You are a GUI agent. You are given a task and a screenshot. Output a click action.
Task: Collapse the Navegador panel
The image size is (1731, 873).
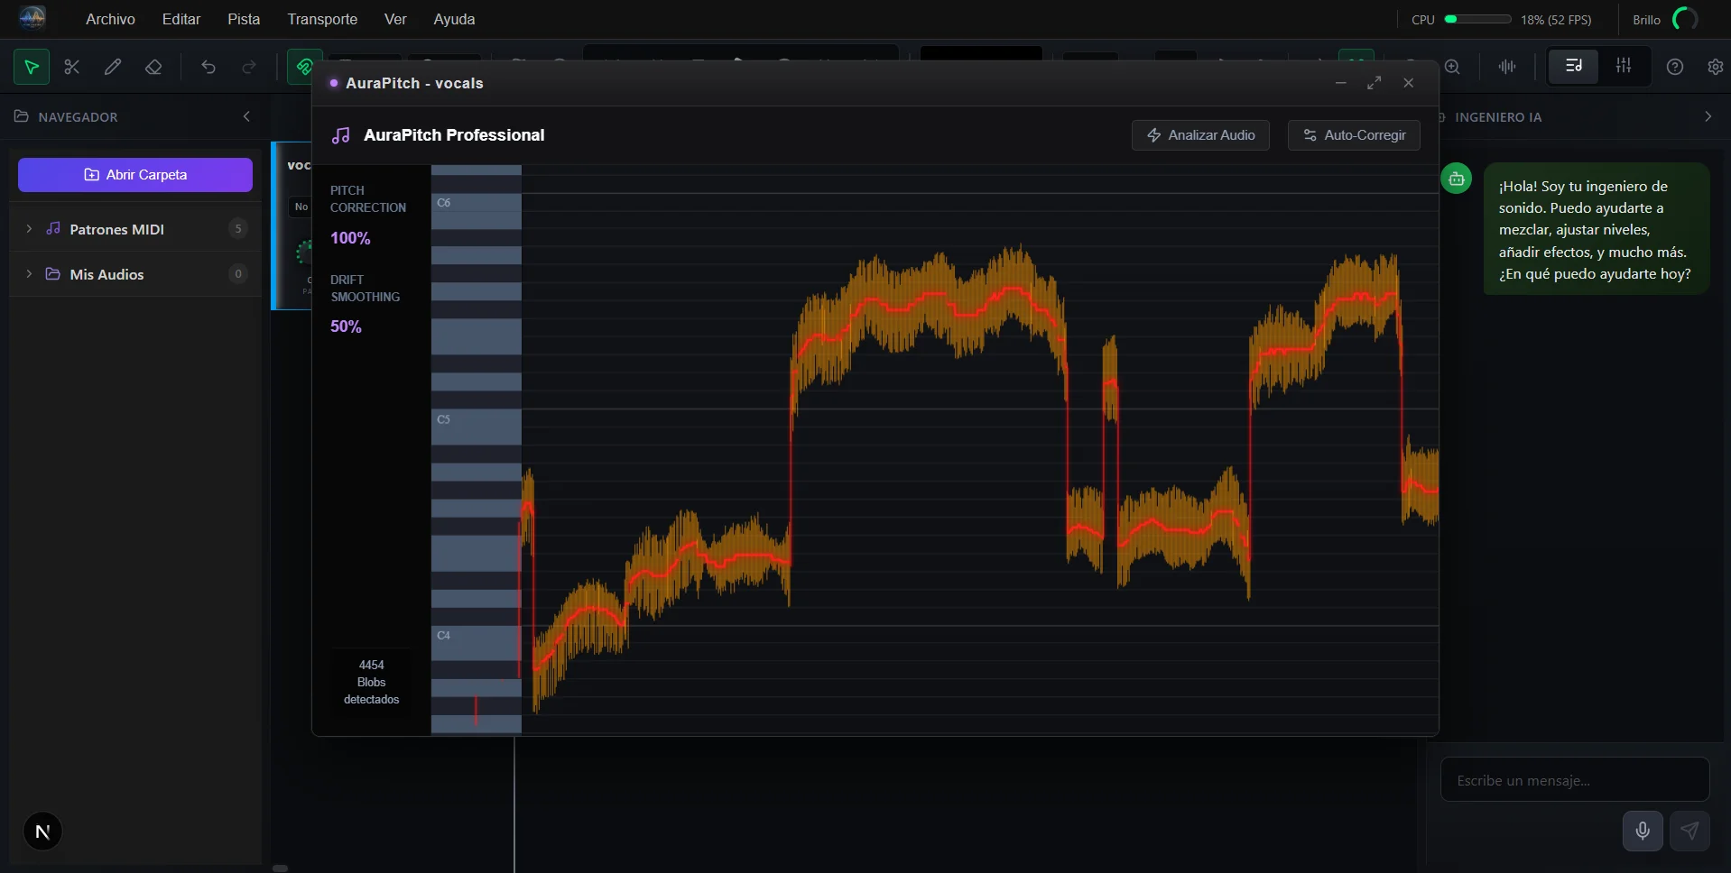pos(246,116)
